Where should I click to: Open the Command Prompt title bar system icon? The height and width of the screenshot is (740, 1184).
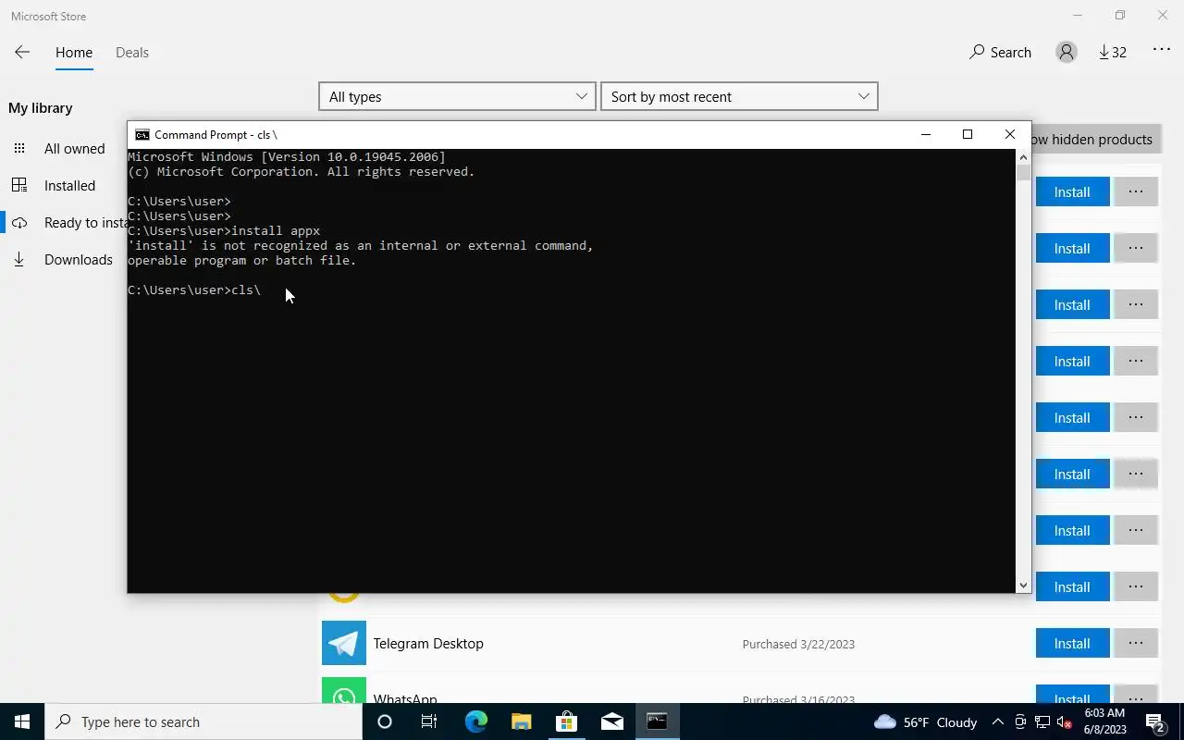pos(142,135)
